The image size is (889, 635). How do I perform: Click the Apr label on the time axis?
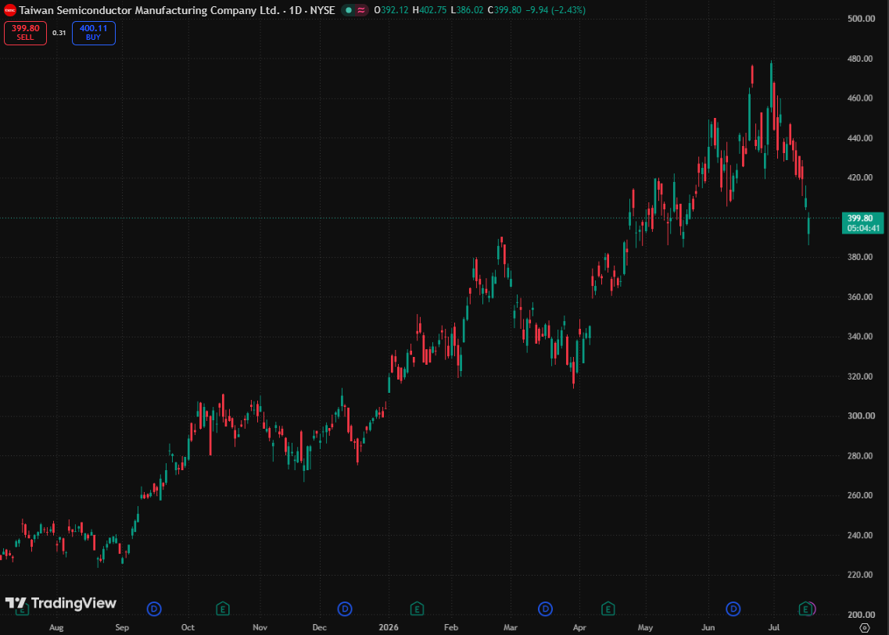tap(579, 628)
